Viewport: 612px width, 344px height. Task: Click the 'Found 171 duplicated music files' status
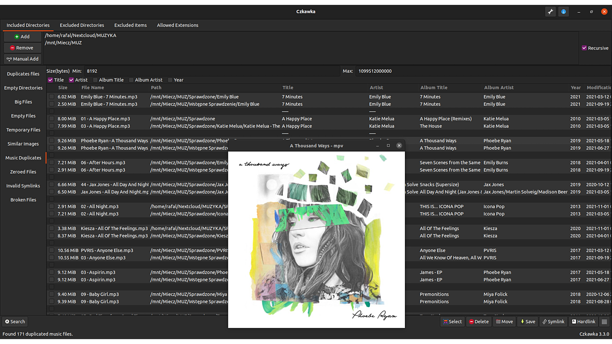[x=38, y=334]
